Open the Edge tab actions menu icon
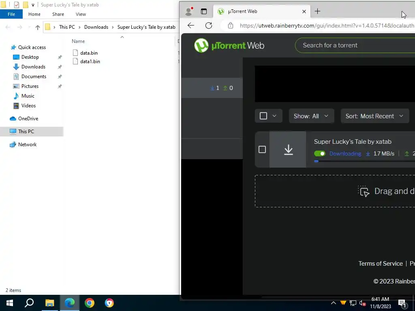The height and width of the screenshot is (311, 415). (204, 11)
